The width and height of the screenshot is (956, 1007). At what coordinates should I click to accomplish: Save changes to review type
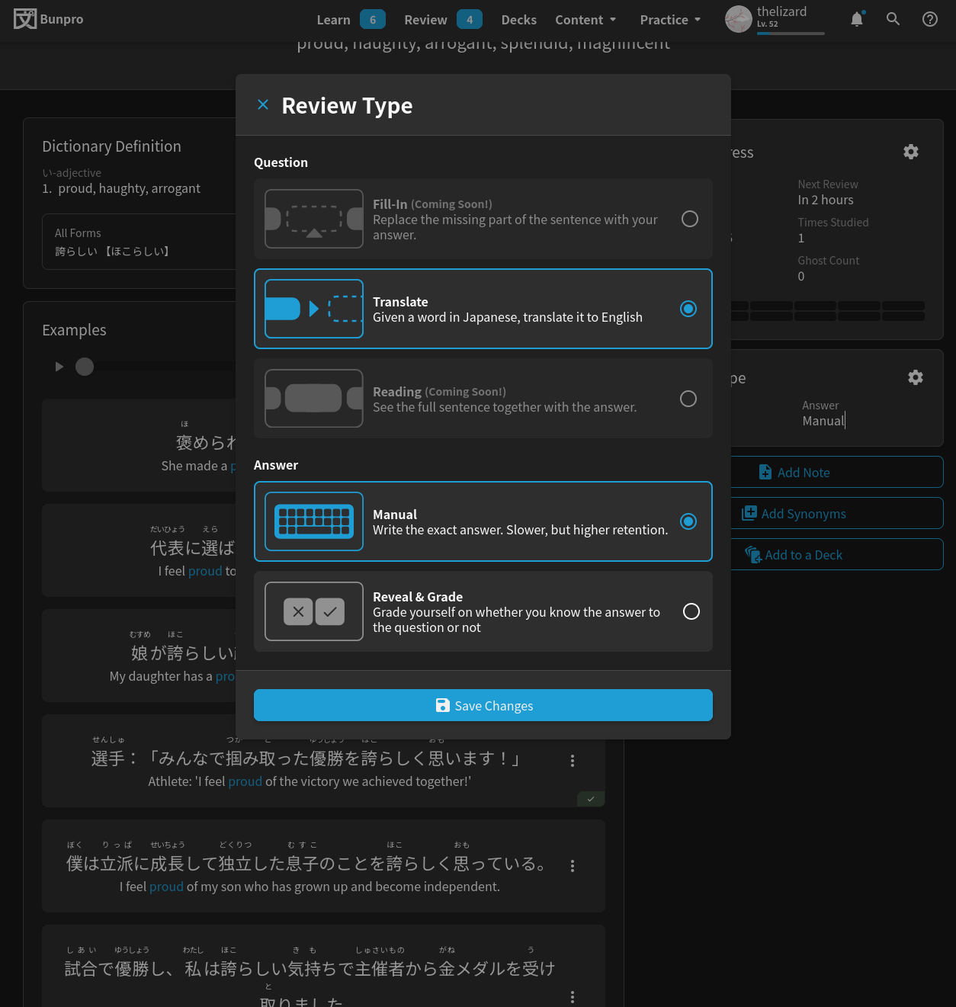point(483,706)
